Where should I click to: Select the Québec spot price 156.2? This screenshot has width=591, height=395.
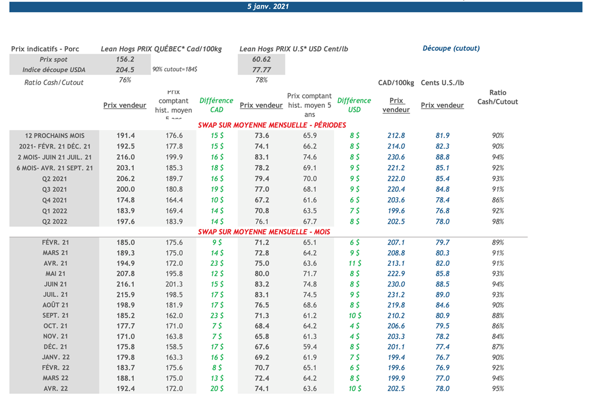point(125,59)
